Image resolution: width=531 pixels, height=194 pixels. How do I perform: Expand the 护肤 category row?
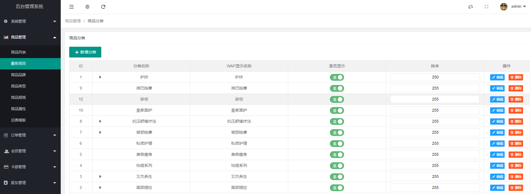pos(100,77)
